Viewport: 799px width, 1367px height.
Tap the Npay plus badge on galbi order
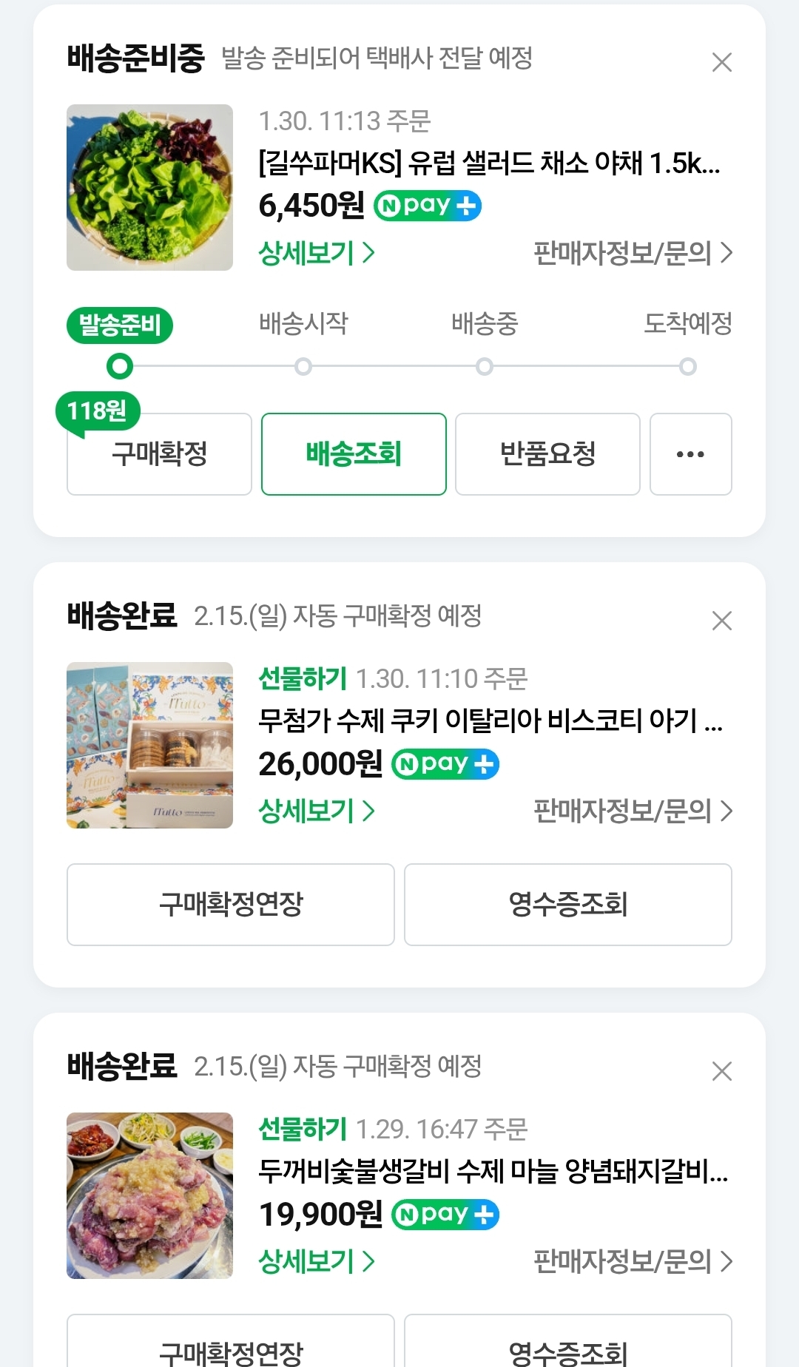(x=445, y=1215)
